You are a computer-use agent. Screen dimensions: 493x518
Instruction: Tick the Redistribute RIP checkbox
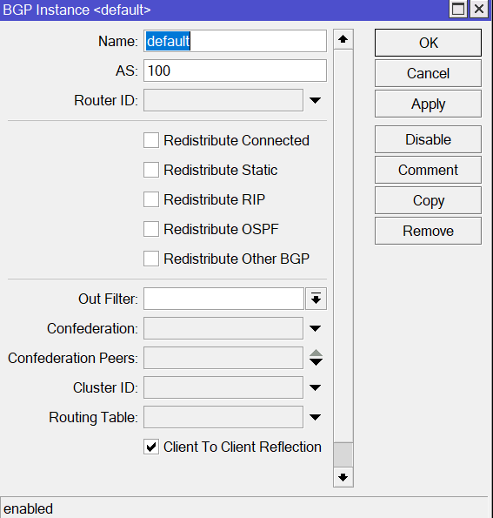tap(151, 199)
